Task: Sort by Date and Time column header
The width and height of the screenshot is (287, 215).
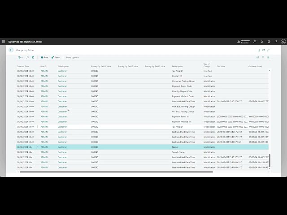Action: tap(23, 66)
